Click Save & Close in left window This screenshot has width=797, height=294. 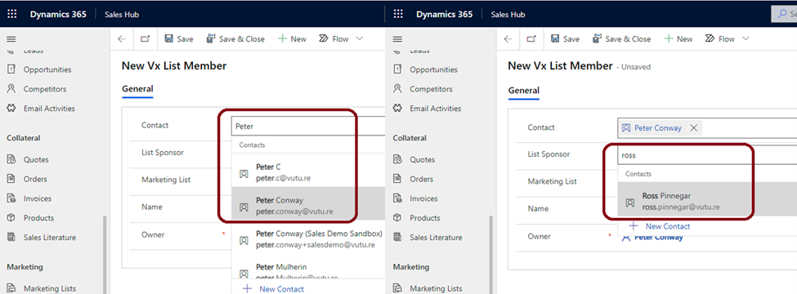point(235,38)
